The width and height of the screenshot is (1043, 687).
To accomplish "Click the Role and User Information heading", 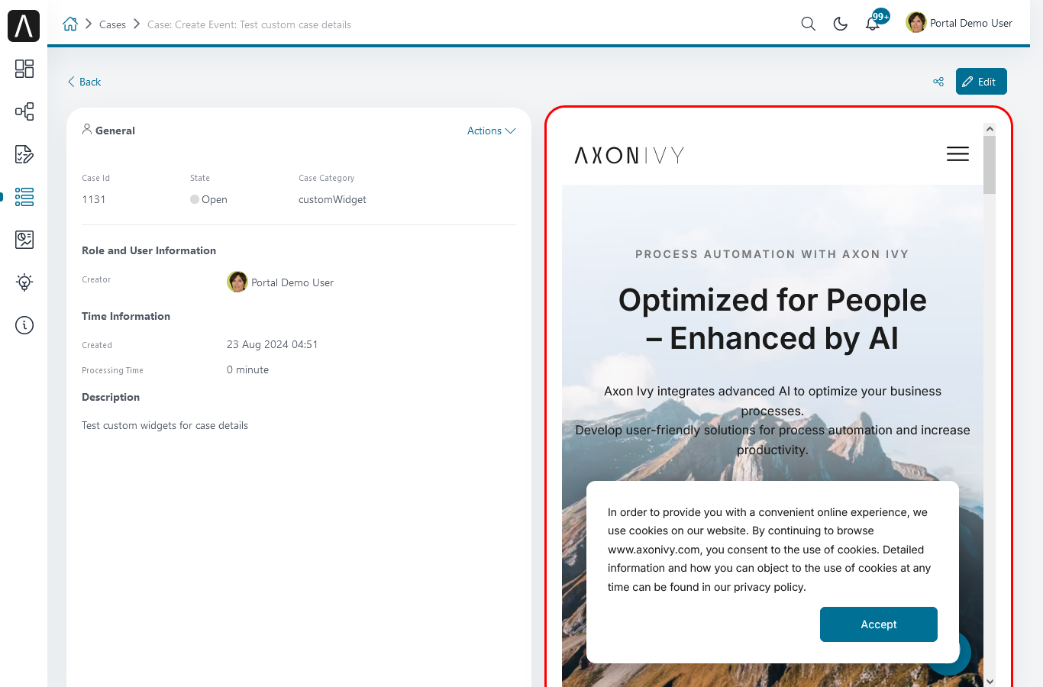I will [x=149, y=250].
